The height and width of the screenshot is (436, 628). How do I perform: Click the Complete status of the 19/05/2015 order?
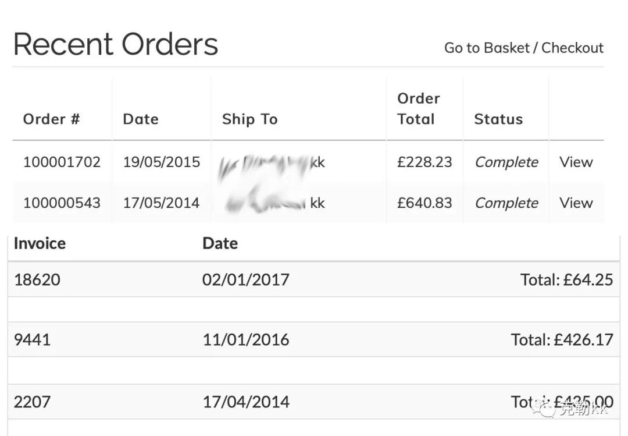[506, 162]
